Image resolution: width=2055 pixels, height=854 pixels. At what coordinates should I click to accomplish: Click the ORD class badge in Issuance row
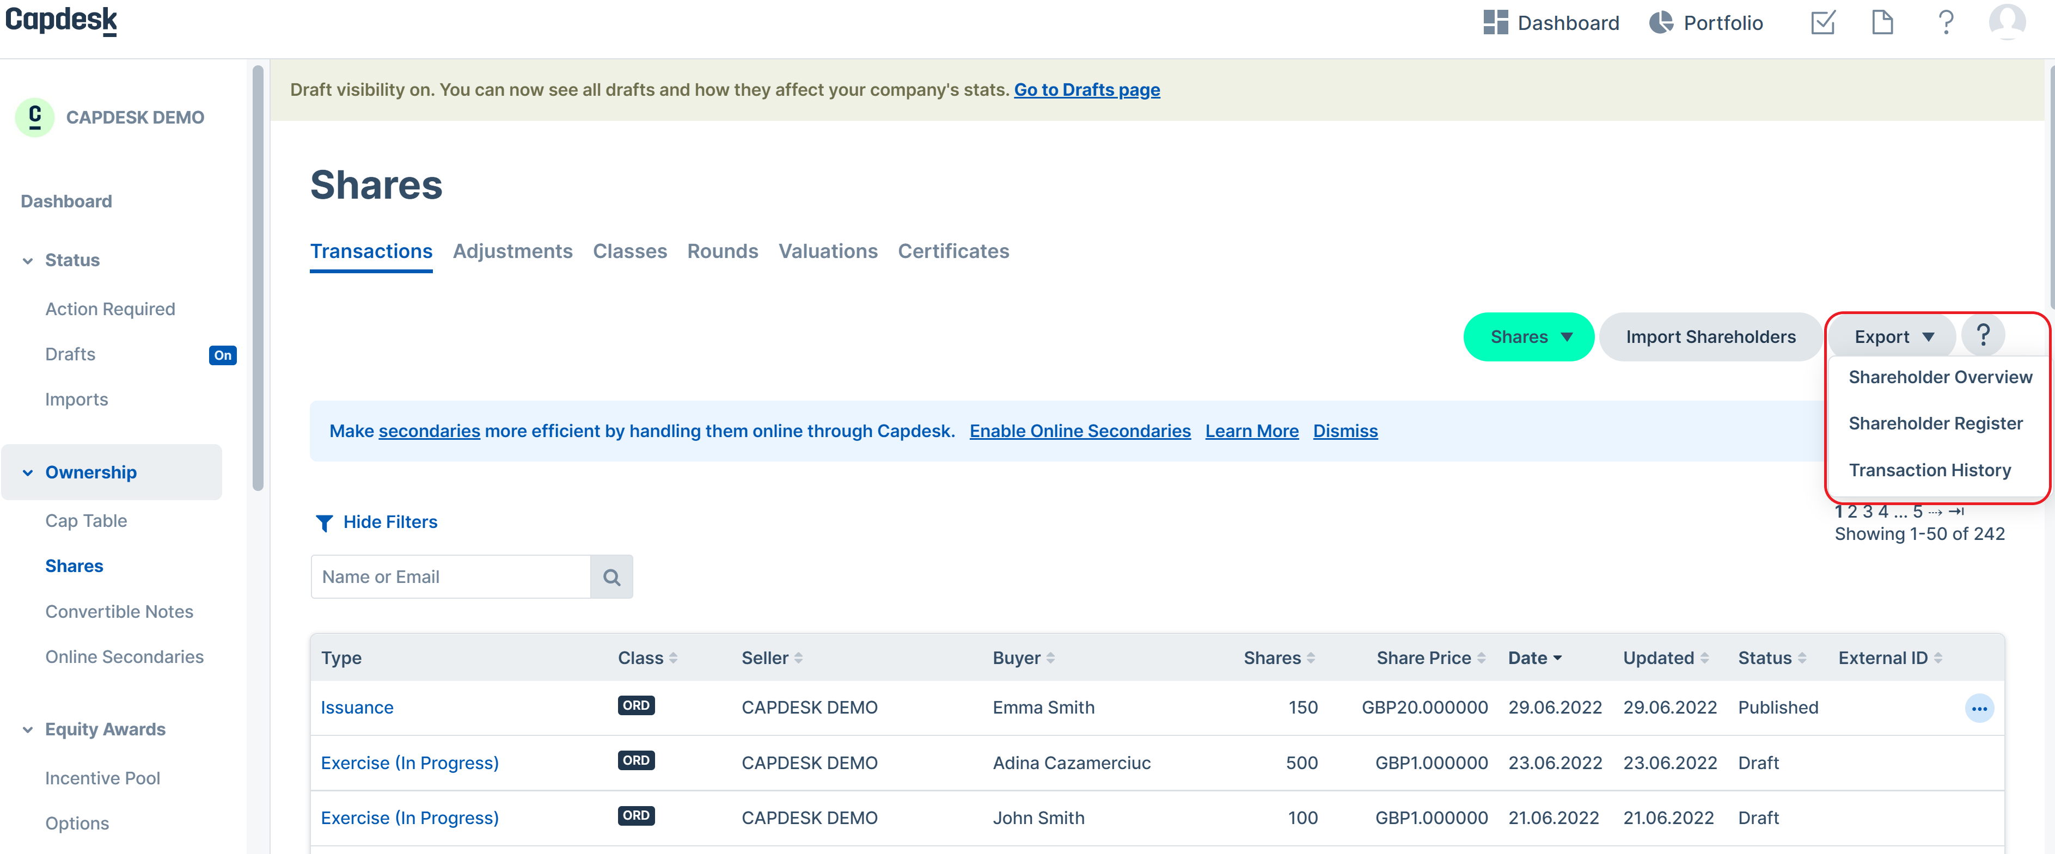[x=636, y=706]
